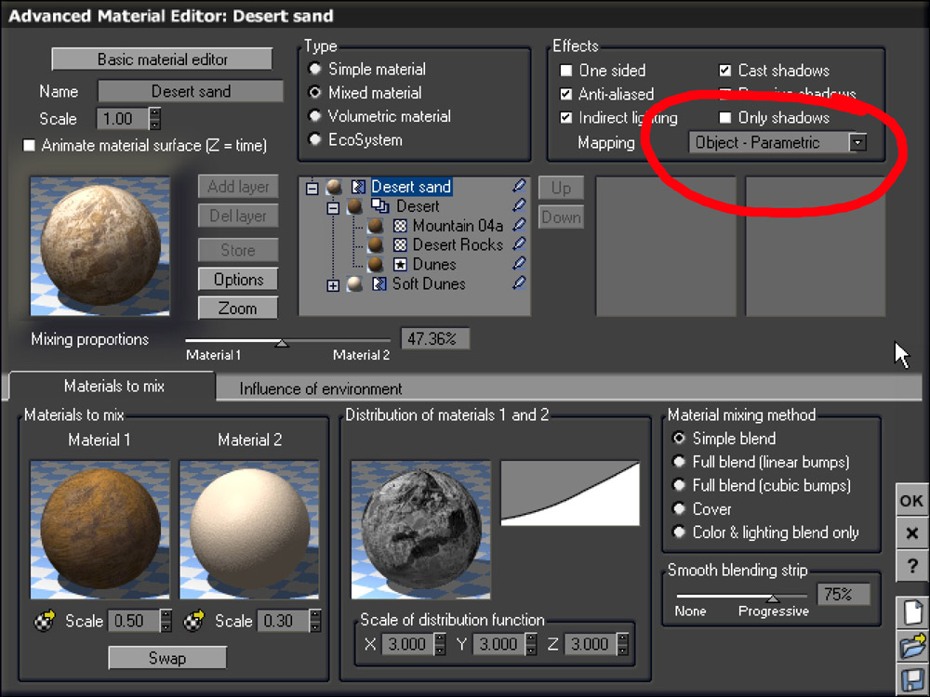
Task: Click the 47.36% mixing proportion field
Action: coord(435,338)
